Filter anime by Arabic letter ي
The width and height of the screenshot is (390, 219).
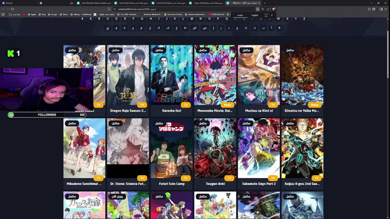(108, 28)
